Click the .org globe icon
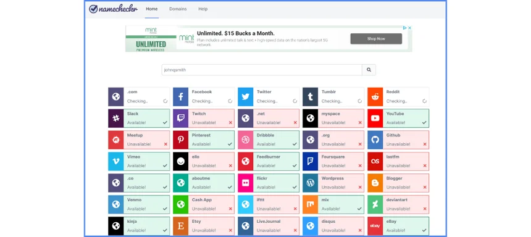This screenshot has height=237, width=531. point(310,140)
